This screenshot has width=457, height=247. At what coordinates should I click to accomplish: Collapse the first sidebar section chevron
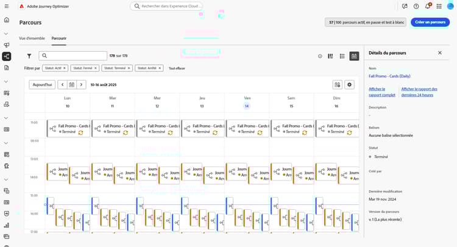pos(6,34)
